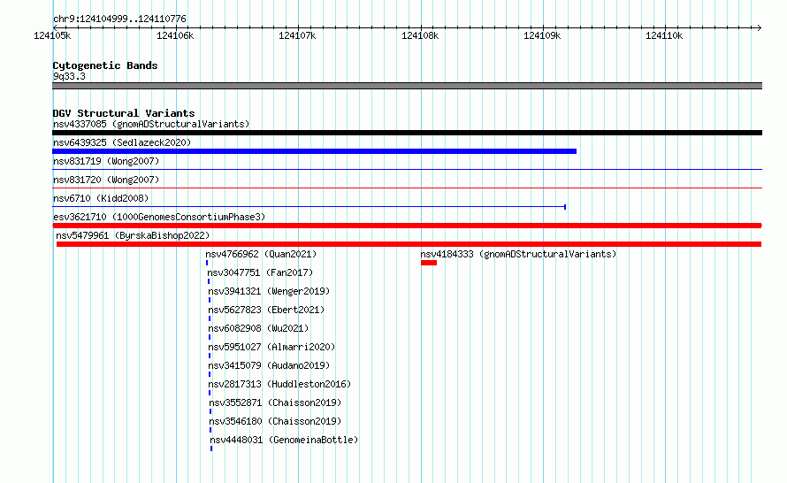Open nsv3415079 (Audano2019) variant label
Image resolution: width=787 pixels, height=483 pixels.
point(269,365)
